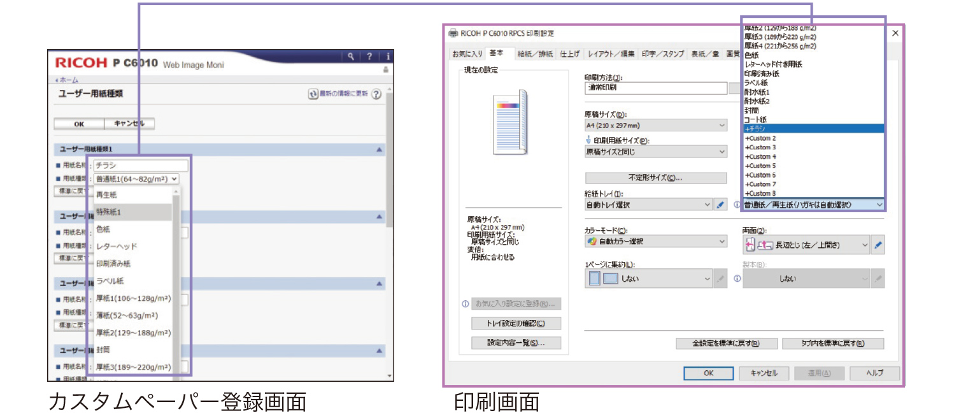Click the search magnifier icon in Web Image Monitor
Viewport: 954px width, 413px height.
click(x=351, y=57)
